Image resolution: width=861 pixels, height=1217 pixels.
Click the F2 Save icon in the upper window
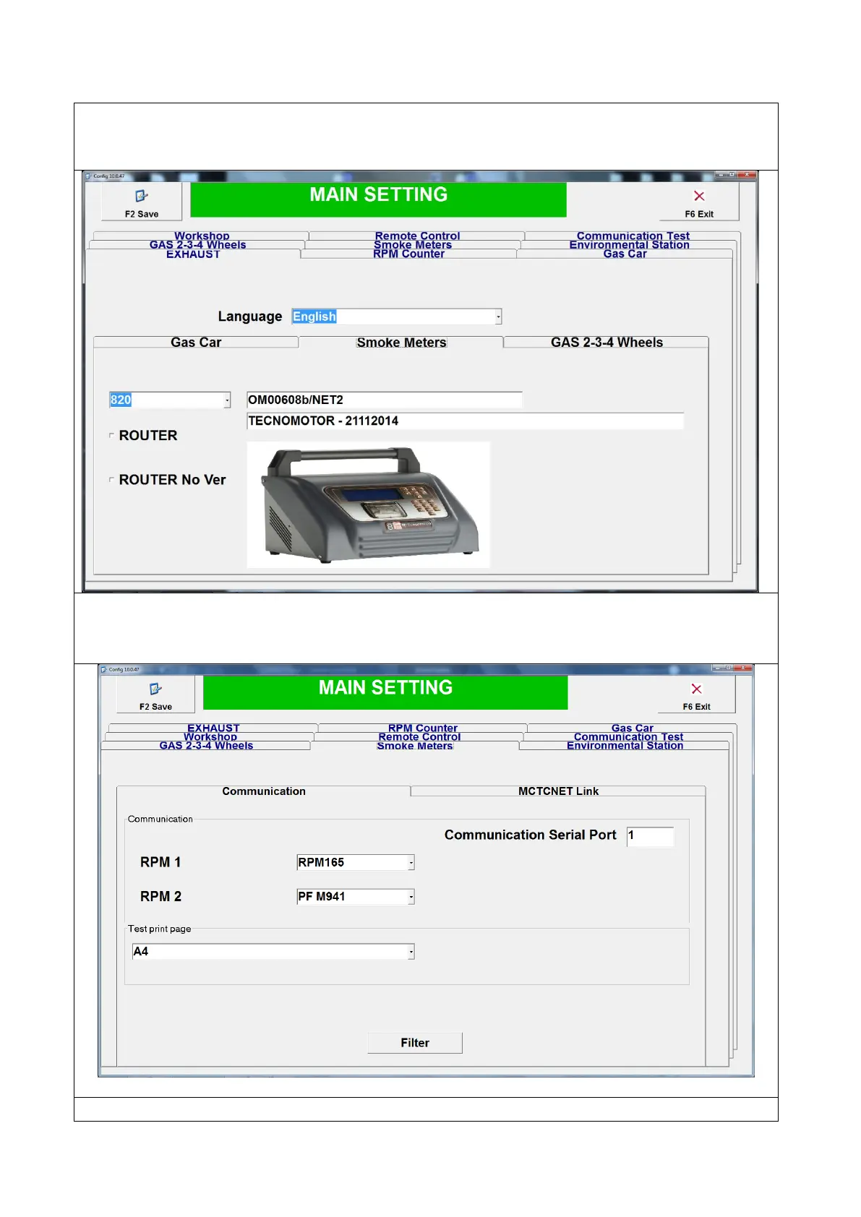click(x=142, y=196)
